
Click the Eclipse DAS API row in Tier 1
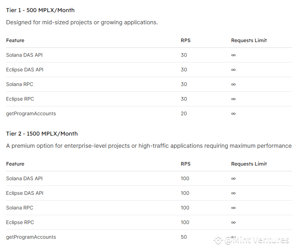[x=25, y=70]
